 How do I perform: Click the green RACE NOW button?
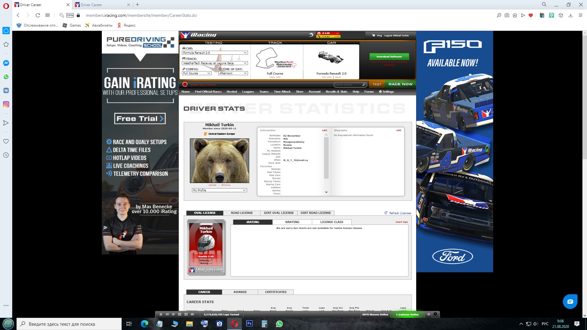coord(400,84)
